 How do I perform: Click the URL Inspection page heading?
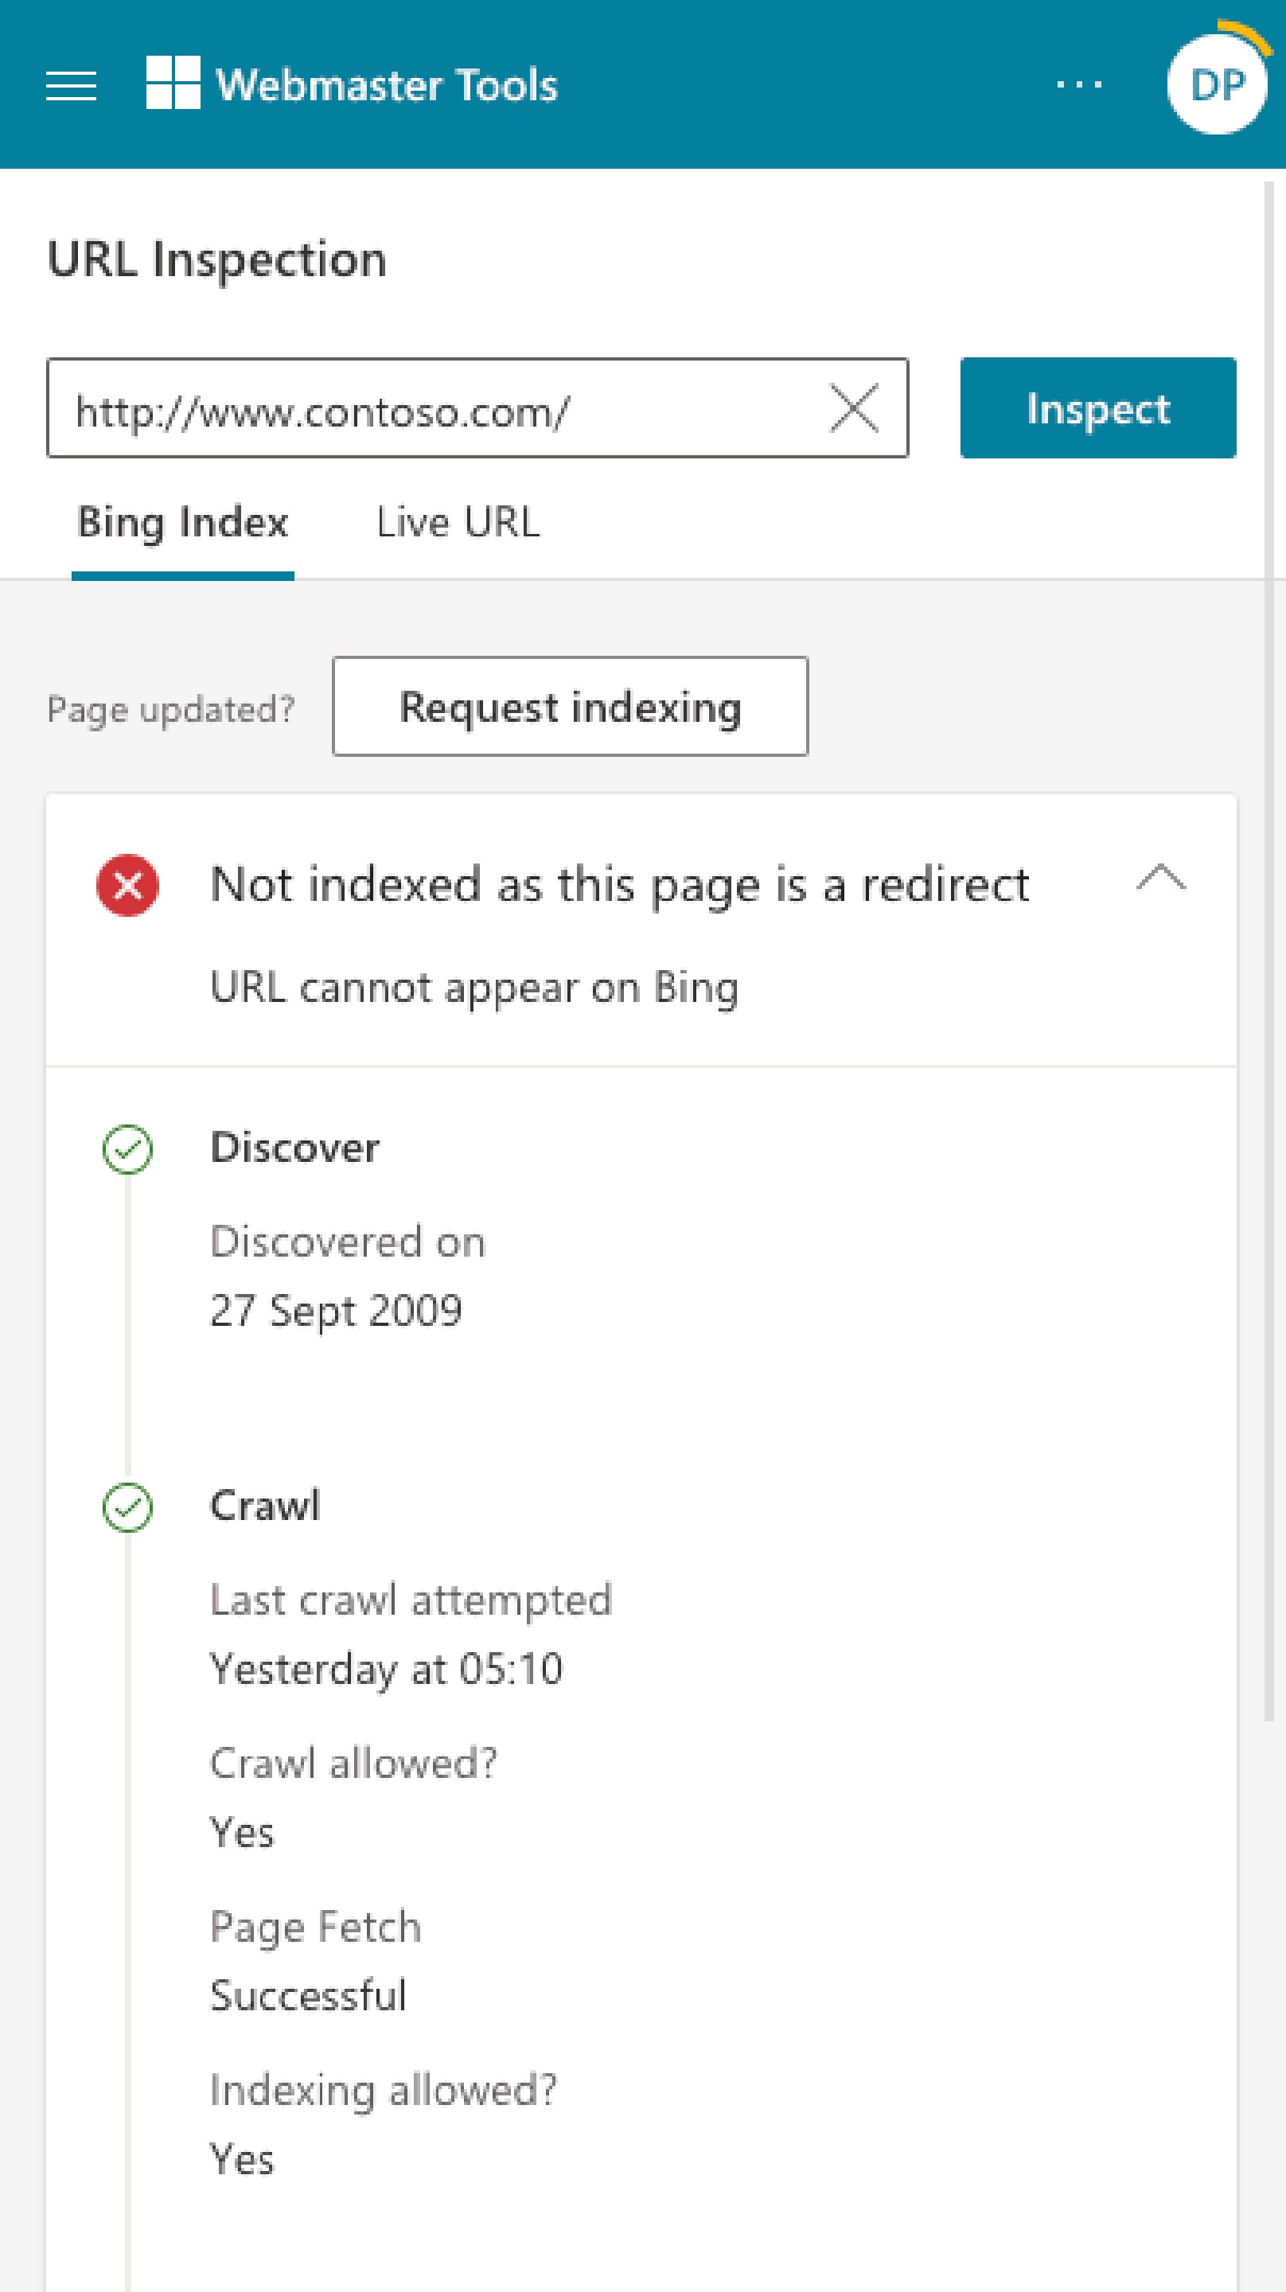tap(216, 259)
